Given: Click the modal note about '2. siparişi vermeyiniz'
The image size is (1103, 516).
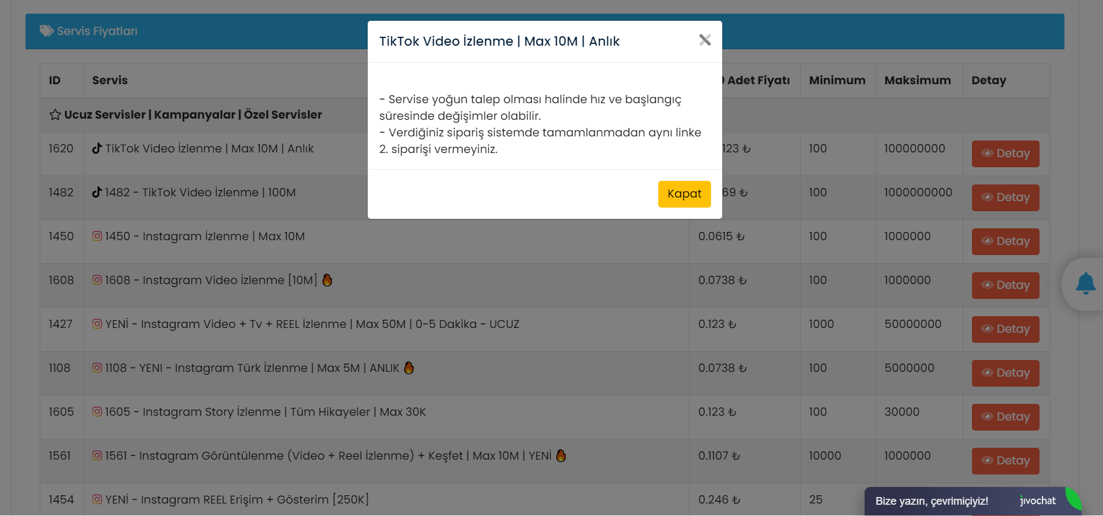Looking at the screenshot, I should [x=540, y=141].
